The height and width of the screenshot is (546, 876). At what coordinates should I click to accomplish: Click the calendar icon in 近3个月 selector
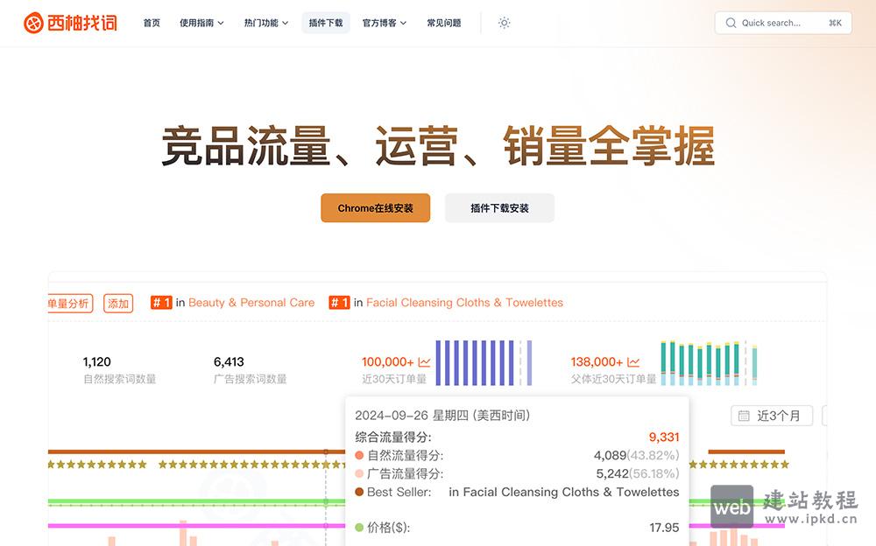point(744,416)
